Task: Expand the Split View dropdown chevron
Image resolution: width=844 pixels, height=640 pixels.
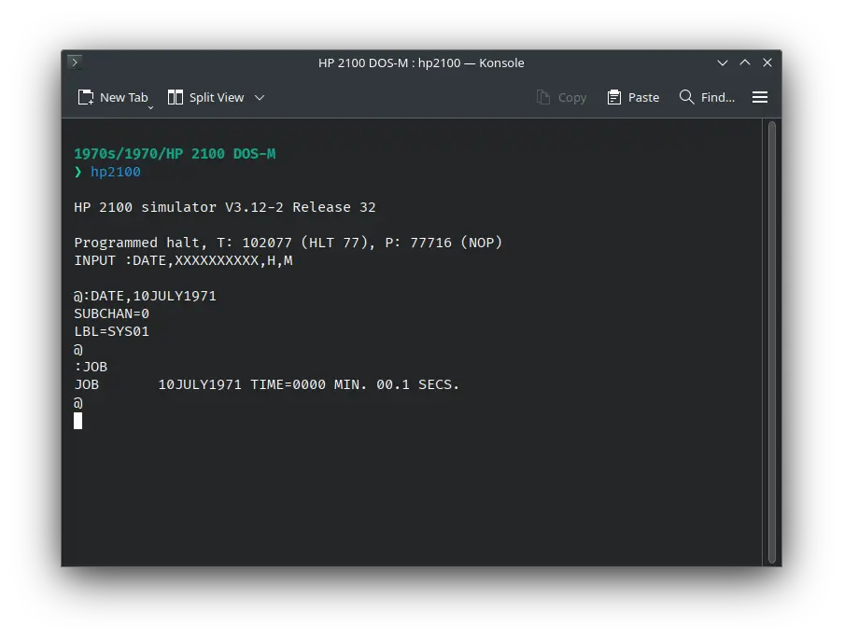Action: 260,97
